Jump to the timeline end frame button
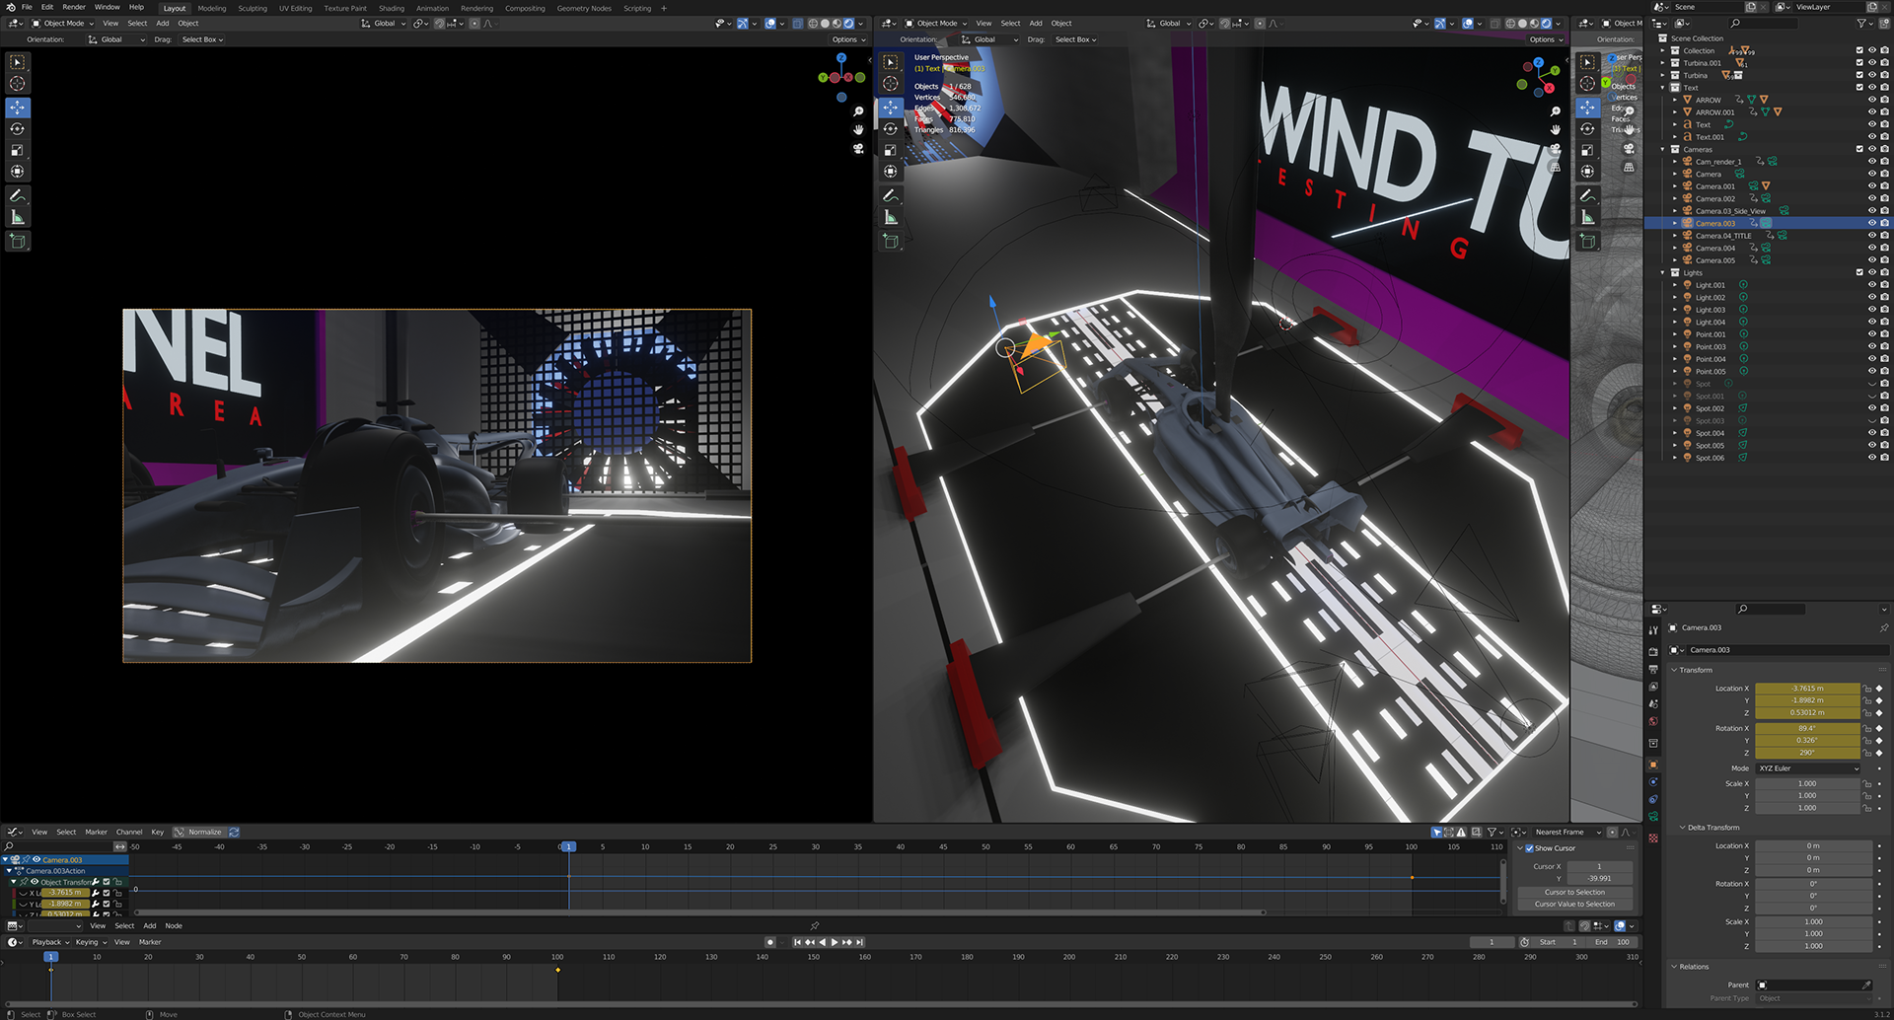The height and width of the screenshot is (1020, 1894). (x=859, y=942)
